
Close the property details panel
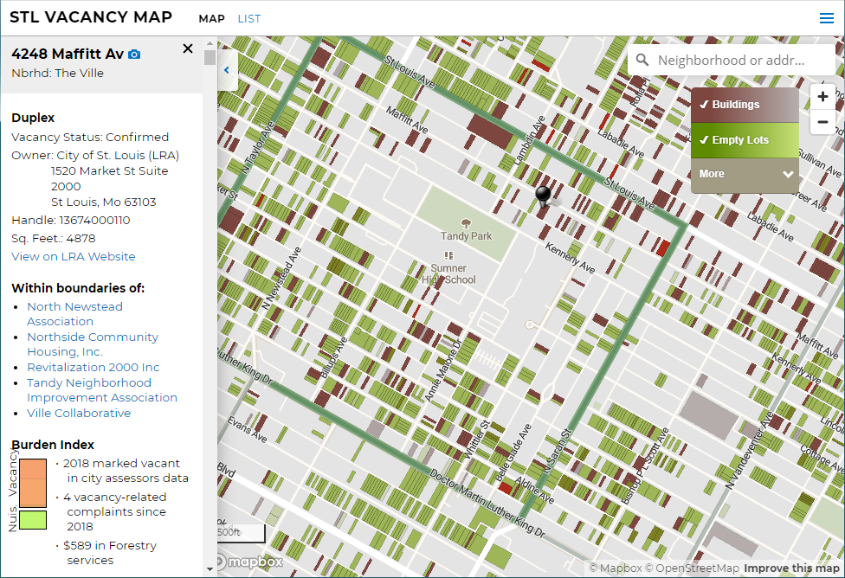click(x=188, y=48)
